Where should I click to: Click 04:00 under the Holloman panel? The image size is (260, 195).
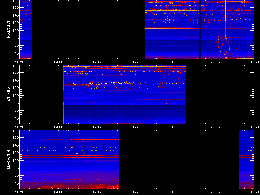click(59, 62)
